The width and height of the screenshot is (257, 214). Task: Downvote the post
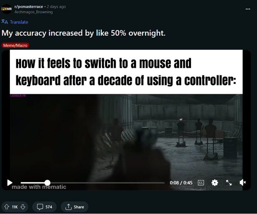(x=23, y=207)
